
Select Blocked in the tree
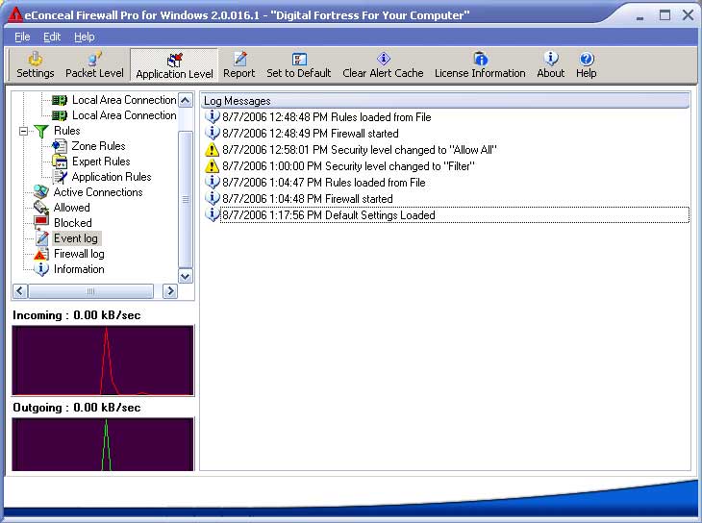coord(72,223)
